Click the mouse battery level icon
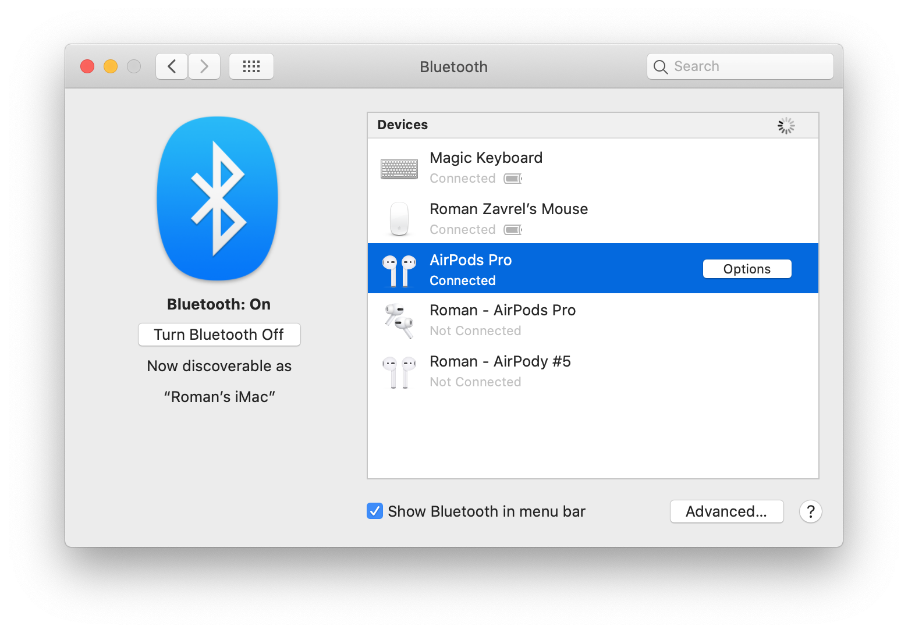Screen dimensions: 908x633 [x=513, y=230]
